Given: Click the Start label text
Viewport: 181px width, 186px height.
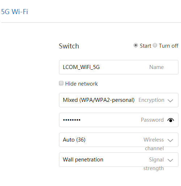Looking at the screenshot, I should click(x=145, y=46).
